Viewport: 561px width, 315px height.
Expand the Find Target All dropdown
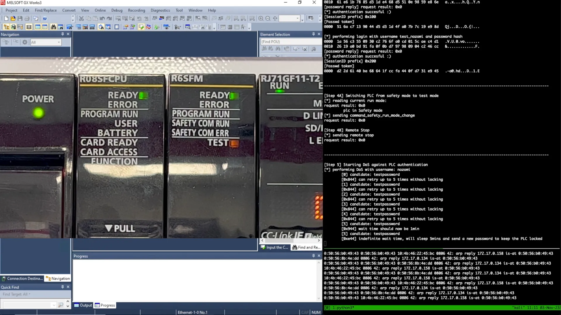coord(29,294)
